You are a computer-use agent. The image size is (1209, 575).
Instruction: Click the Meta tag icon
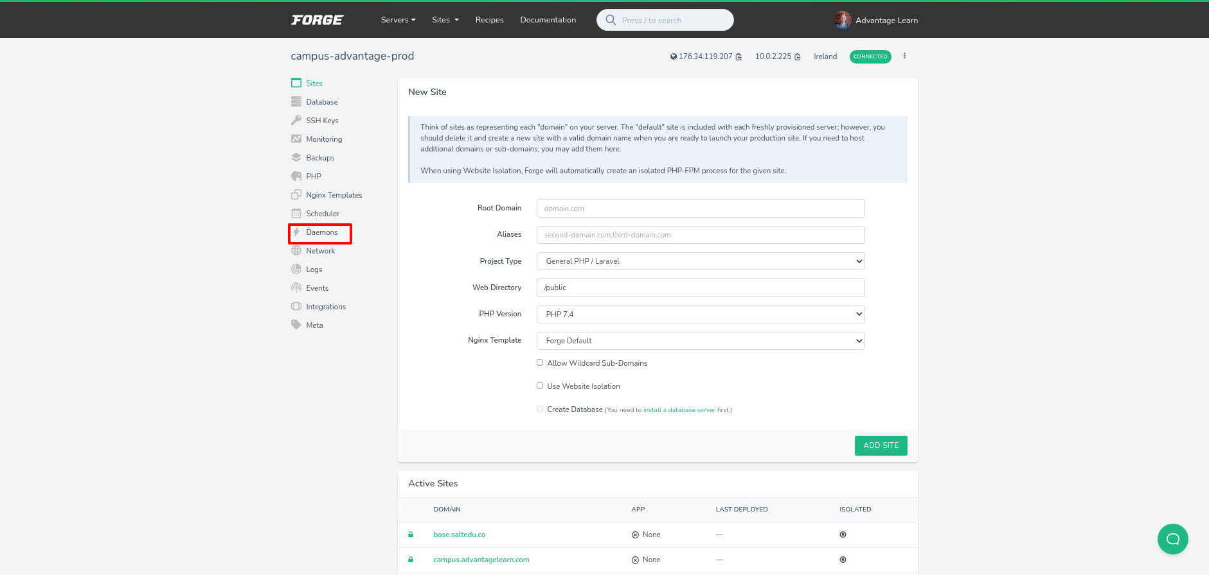[296, 325]
